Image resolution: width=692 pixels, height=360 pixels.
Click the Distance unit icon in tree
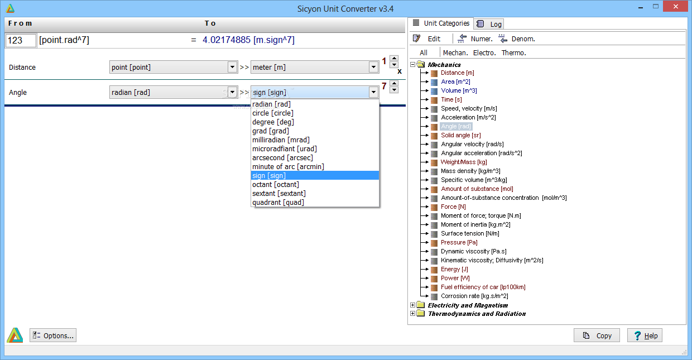tap(434, 73)
